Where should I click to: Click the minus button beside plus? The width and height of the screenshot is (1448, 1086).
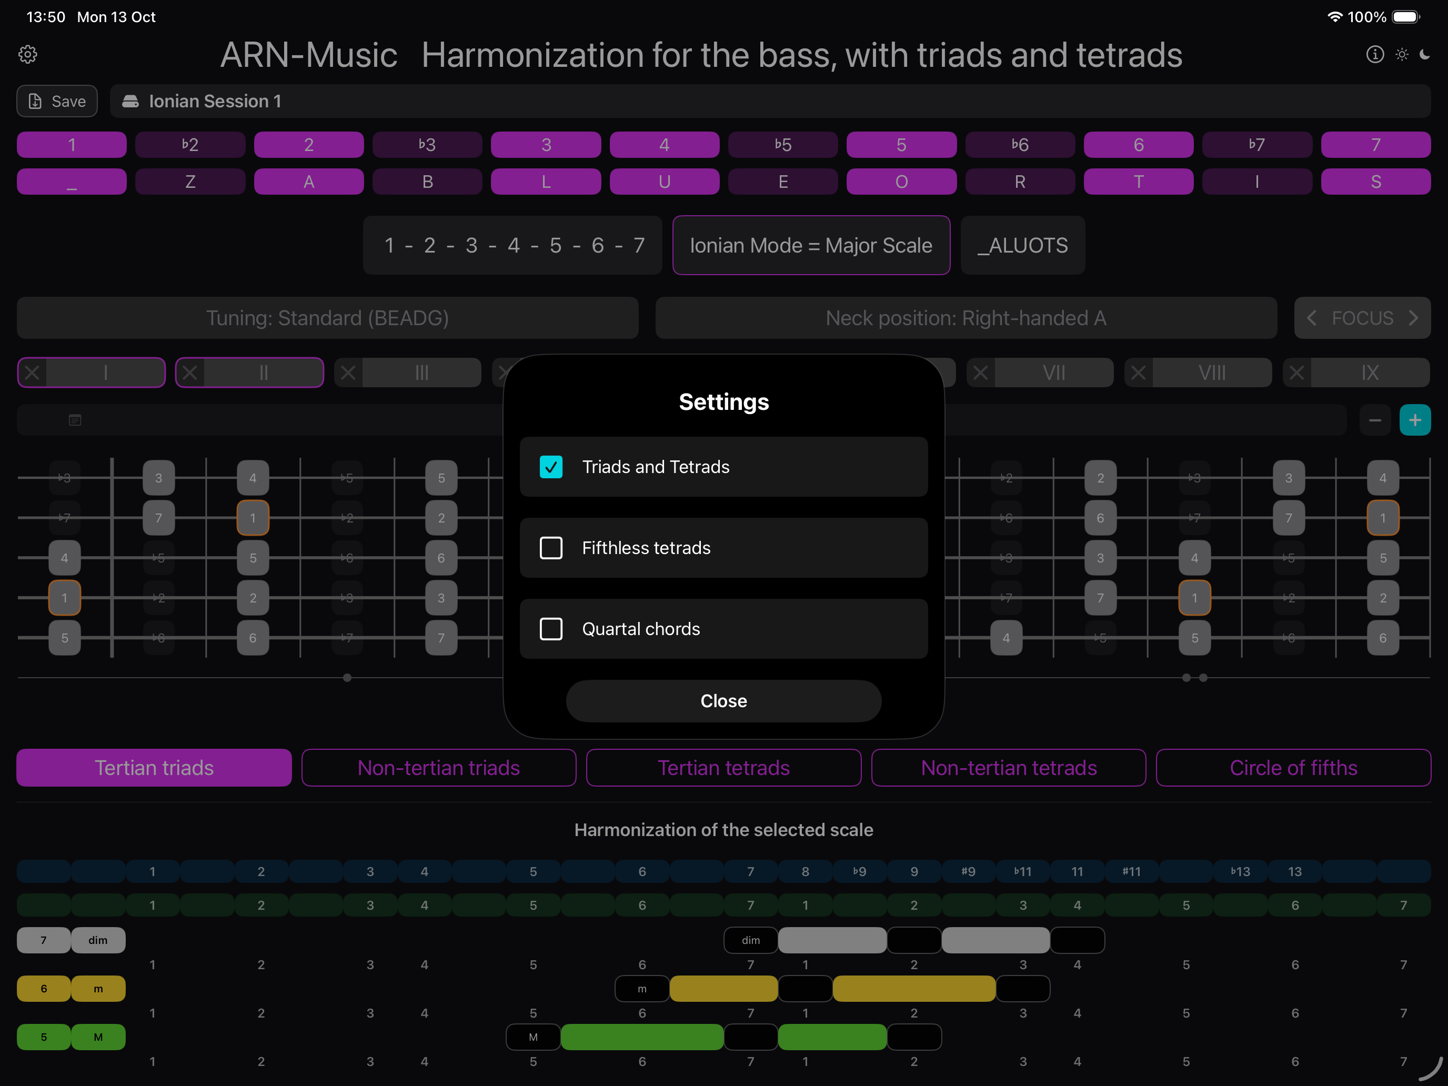point(1375,420)
